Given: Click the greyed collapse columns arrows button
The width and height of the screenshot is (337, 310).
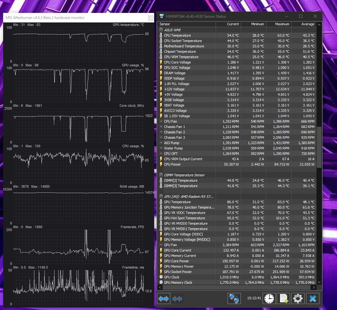Looking at the screenshot, I should 177,299.
